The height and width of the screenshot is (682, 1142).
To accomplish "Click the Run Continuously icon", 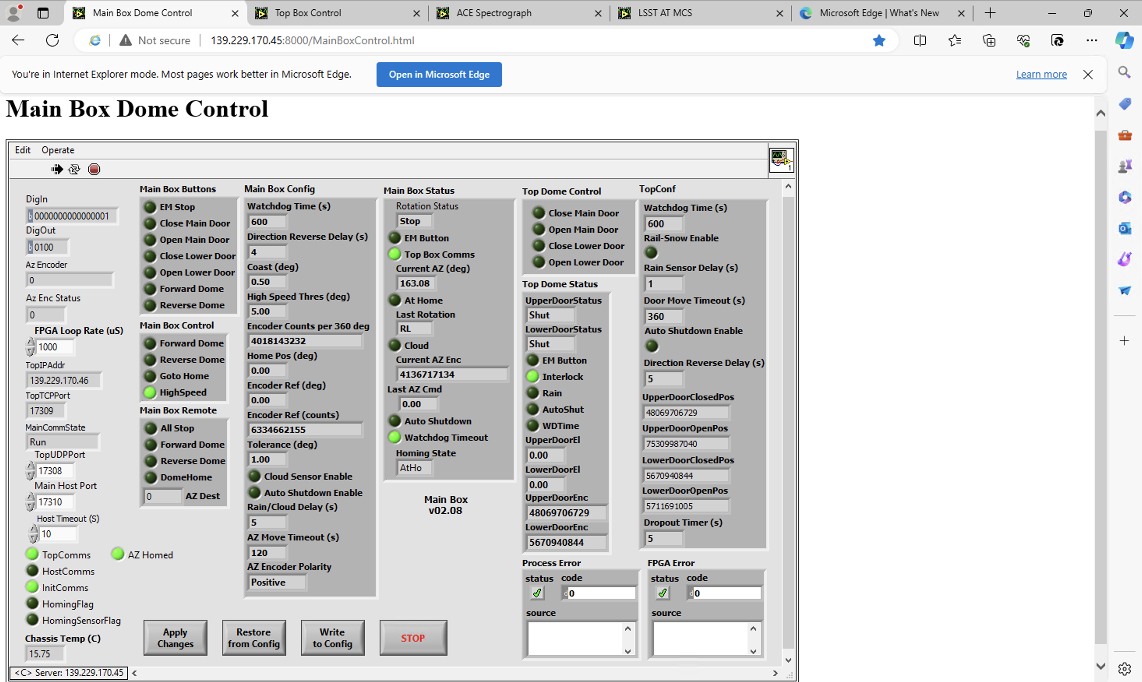I will [74, 169].
